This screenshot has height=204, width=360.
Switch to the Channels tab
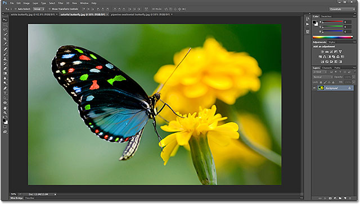(327, 68)
